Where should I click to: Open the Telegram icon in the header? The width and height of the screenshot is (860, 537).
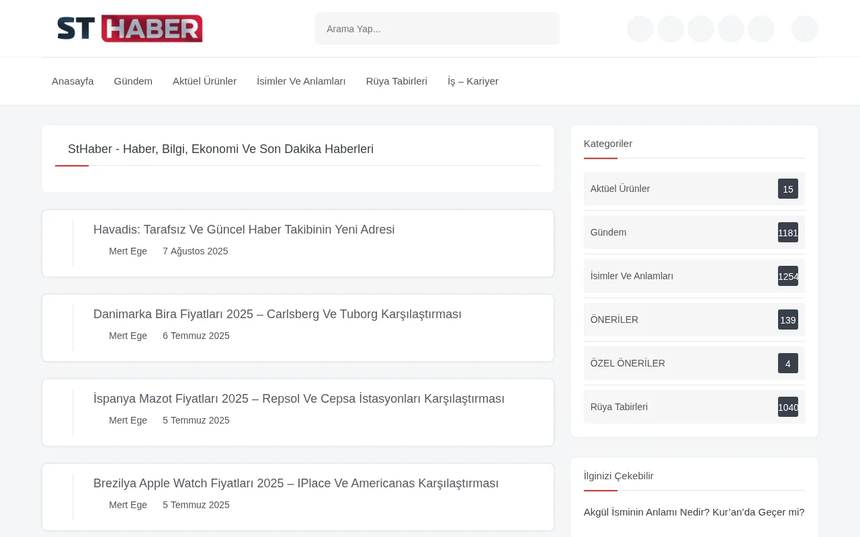761,28
